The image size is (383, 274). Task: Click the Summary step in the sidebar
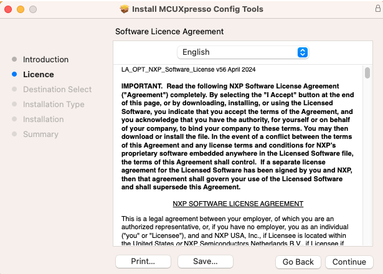pyautogui.click(x=40, y=134)
